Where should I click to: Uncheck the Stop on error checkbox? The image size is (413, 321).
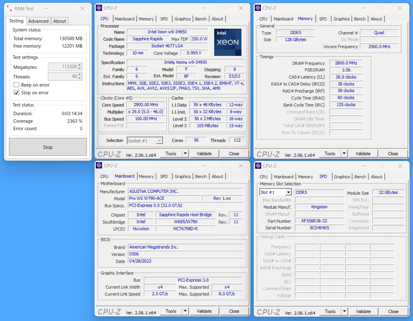(x=16, y=92)
